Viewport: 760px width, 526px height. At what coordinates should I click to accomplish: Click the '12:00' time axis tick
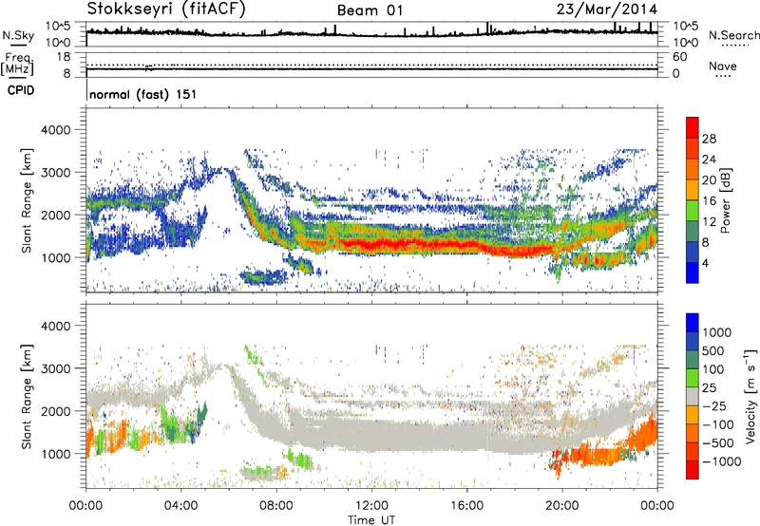[x=371, y=506]
